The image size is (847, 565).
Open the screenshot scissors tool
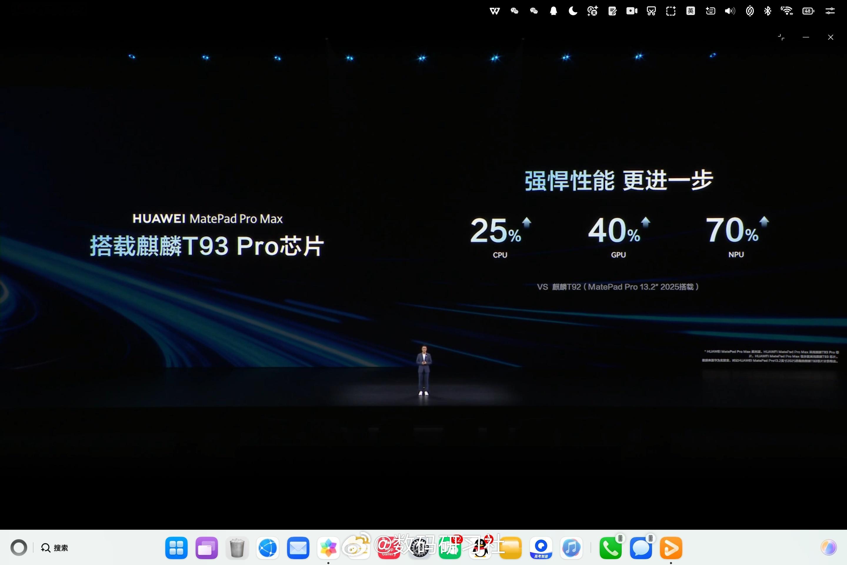point(651,11)
